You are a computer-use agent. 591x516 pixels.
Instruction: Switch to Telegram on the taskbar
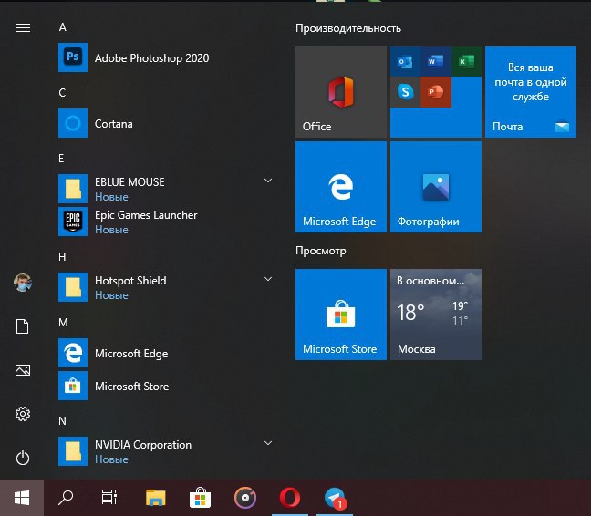click(x=335, y=498)
